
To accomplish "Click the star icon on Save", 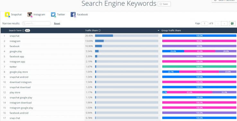I will (x=161, y=4).
